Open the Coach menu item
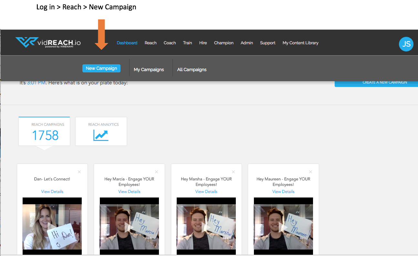The width and height of the screenshot is (418, 256). 170,43
